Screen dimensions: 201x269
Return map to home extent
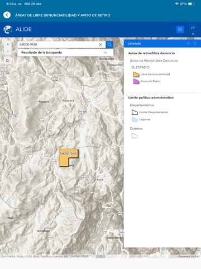pyautogui.click(x=8, y=61)
